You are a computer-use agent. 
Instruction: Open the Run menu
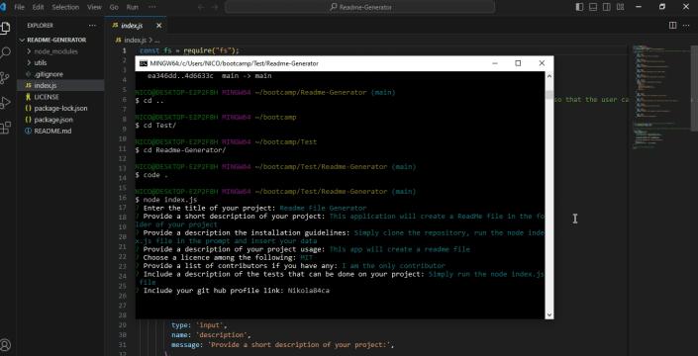pos(133,7)
